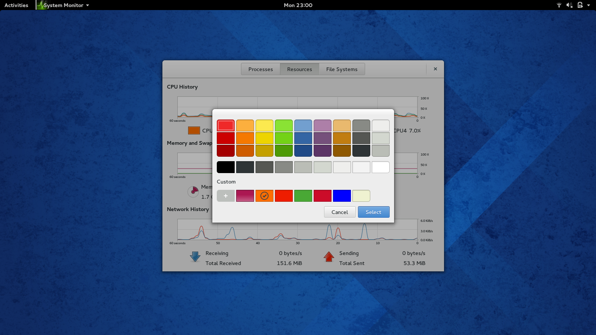Click the memory usage pie chart icon
Viewport: 596px width, 335px height.
tap(193, 191)
